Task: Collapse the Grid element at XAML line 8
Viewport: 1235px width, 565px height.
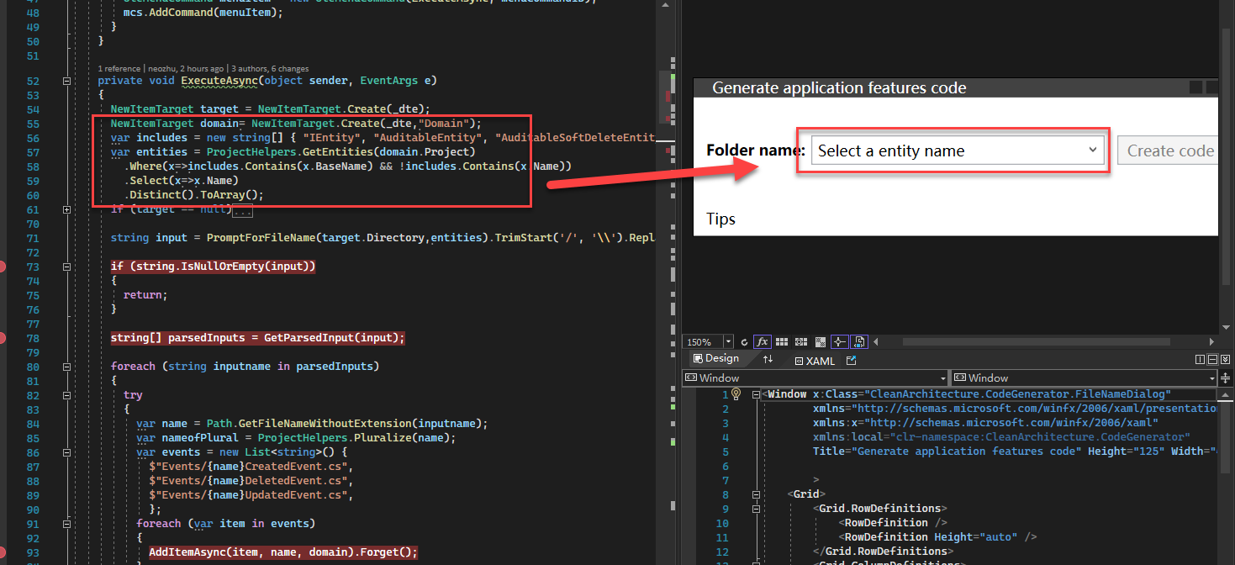Action: coord(756,494)
